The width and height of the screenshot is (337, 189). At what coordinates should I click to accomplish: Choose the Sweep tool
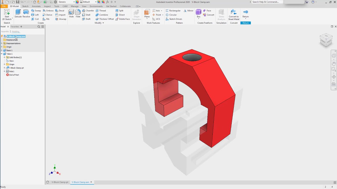click(x=36, y=11)
